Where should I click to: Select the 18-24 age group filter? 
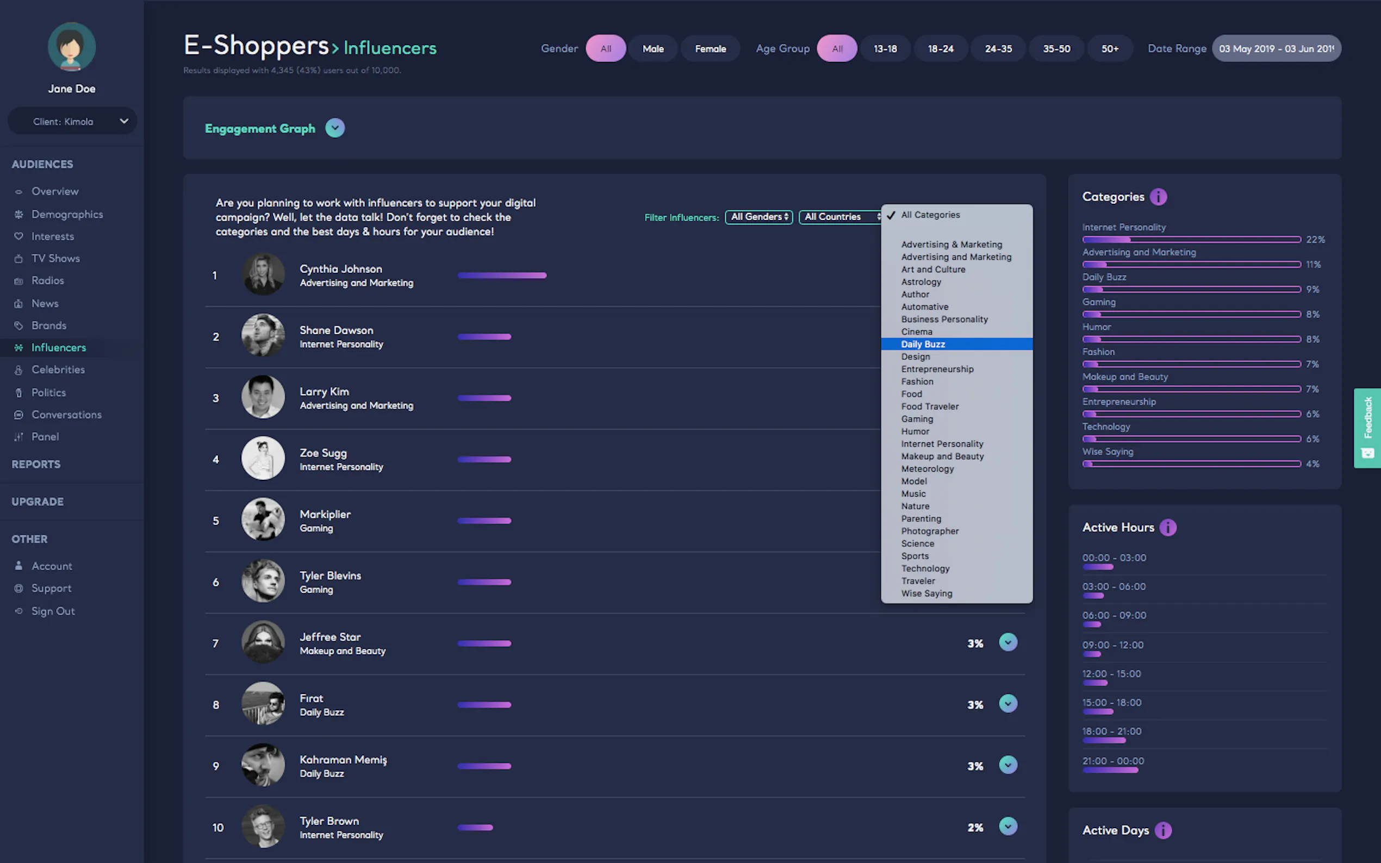(940, 48)
